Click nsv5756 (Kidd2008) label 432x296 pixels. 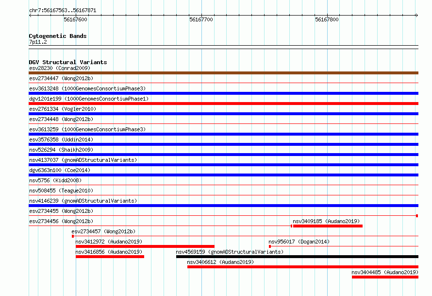(55, 180)
